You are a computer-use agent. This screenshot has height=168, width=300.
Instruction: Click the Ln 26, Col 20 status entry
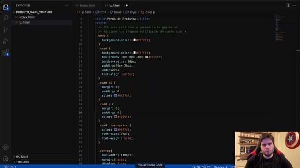201,167
